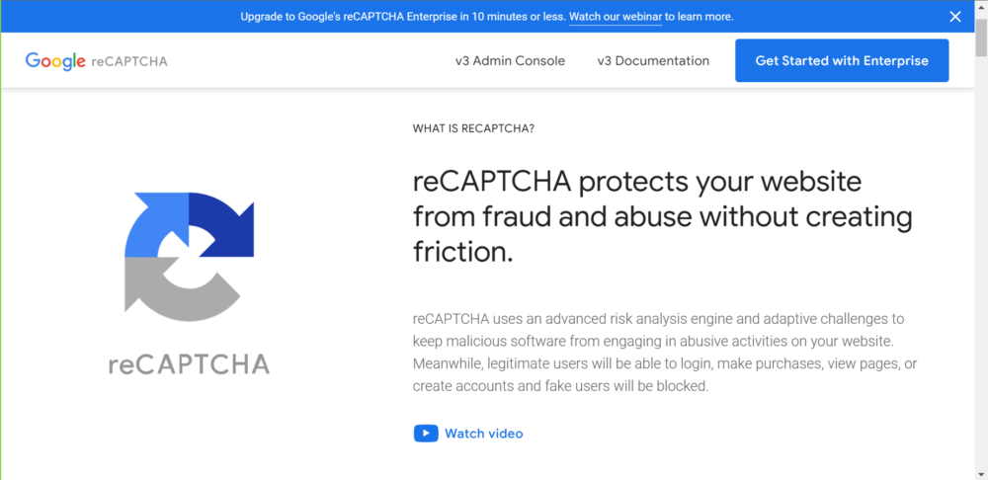
Task: Click the scrollbar up arrow
Action: click(981, 7)
